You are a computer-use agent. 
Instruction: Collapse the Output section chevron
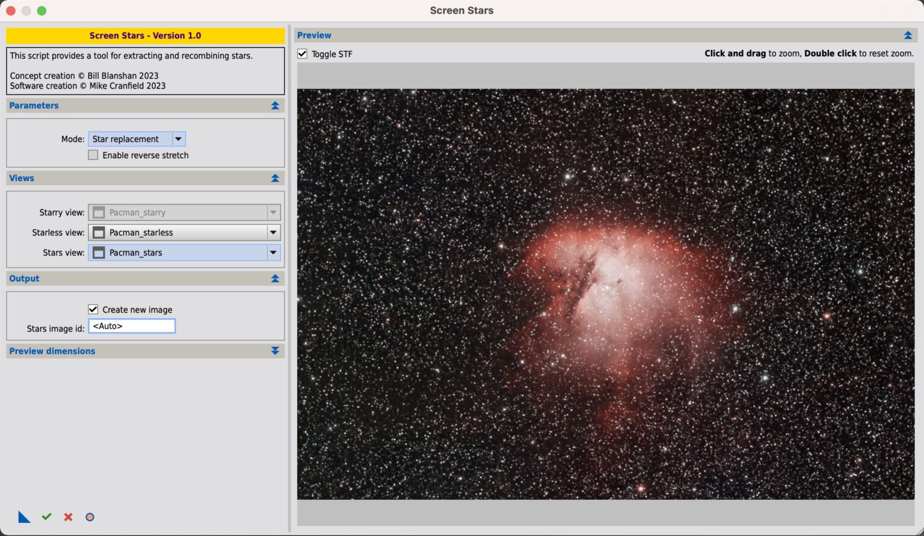276,279
